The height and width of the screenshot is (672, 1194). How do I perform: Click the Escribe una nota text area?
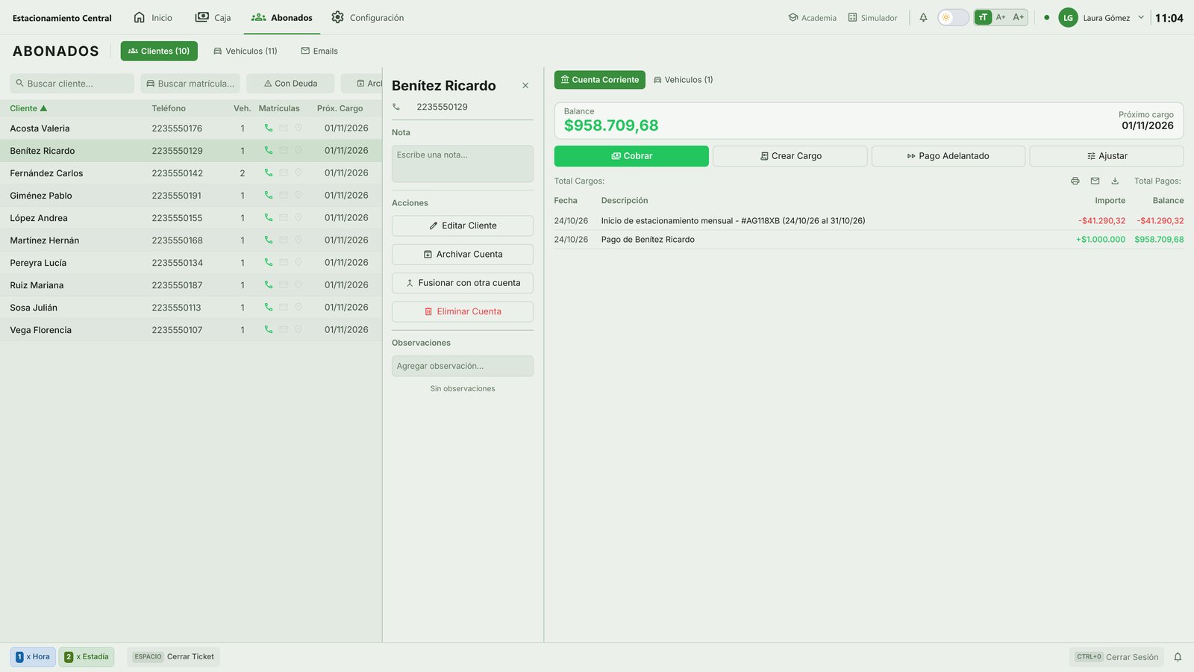tap(463, 164)
